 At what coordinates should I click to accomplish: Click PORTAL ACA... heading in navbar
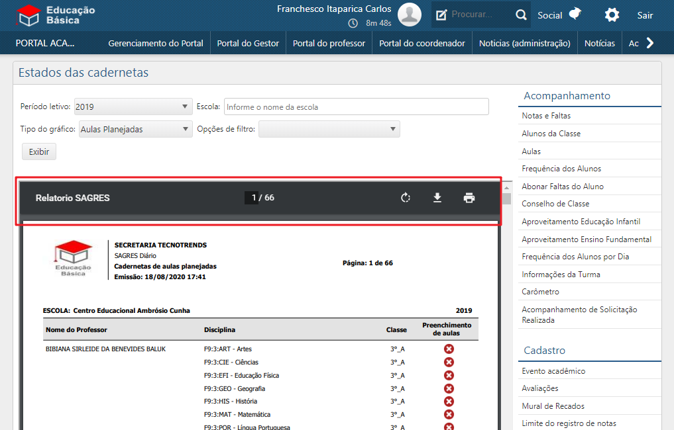[x=45, y=44]
